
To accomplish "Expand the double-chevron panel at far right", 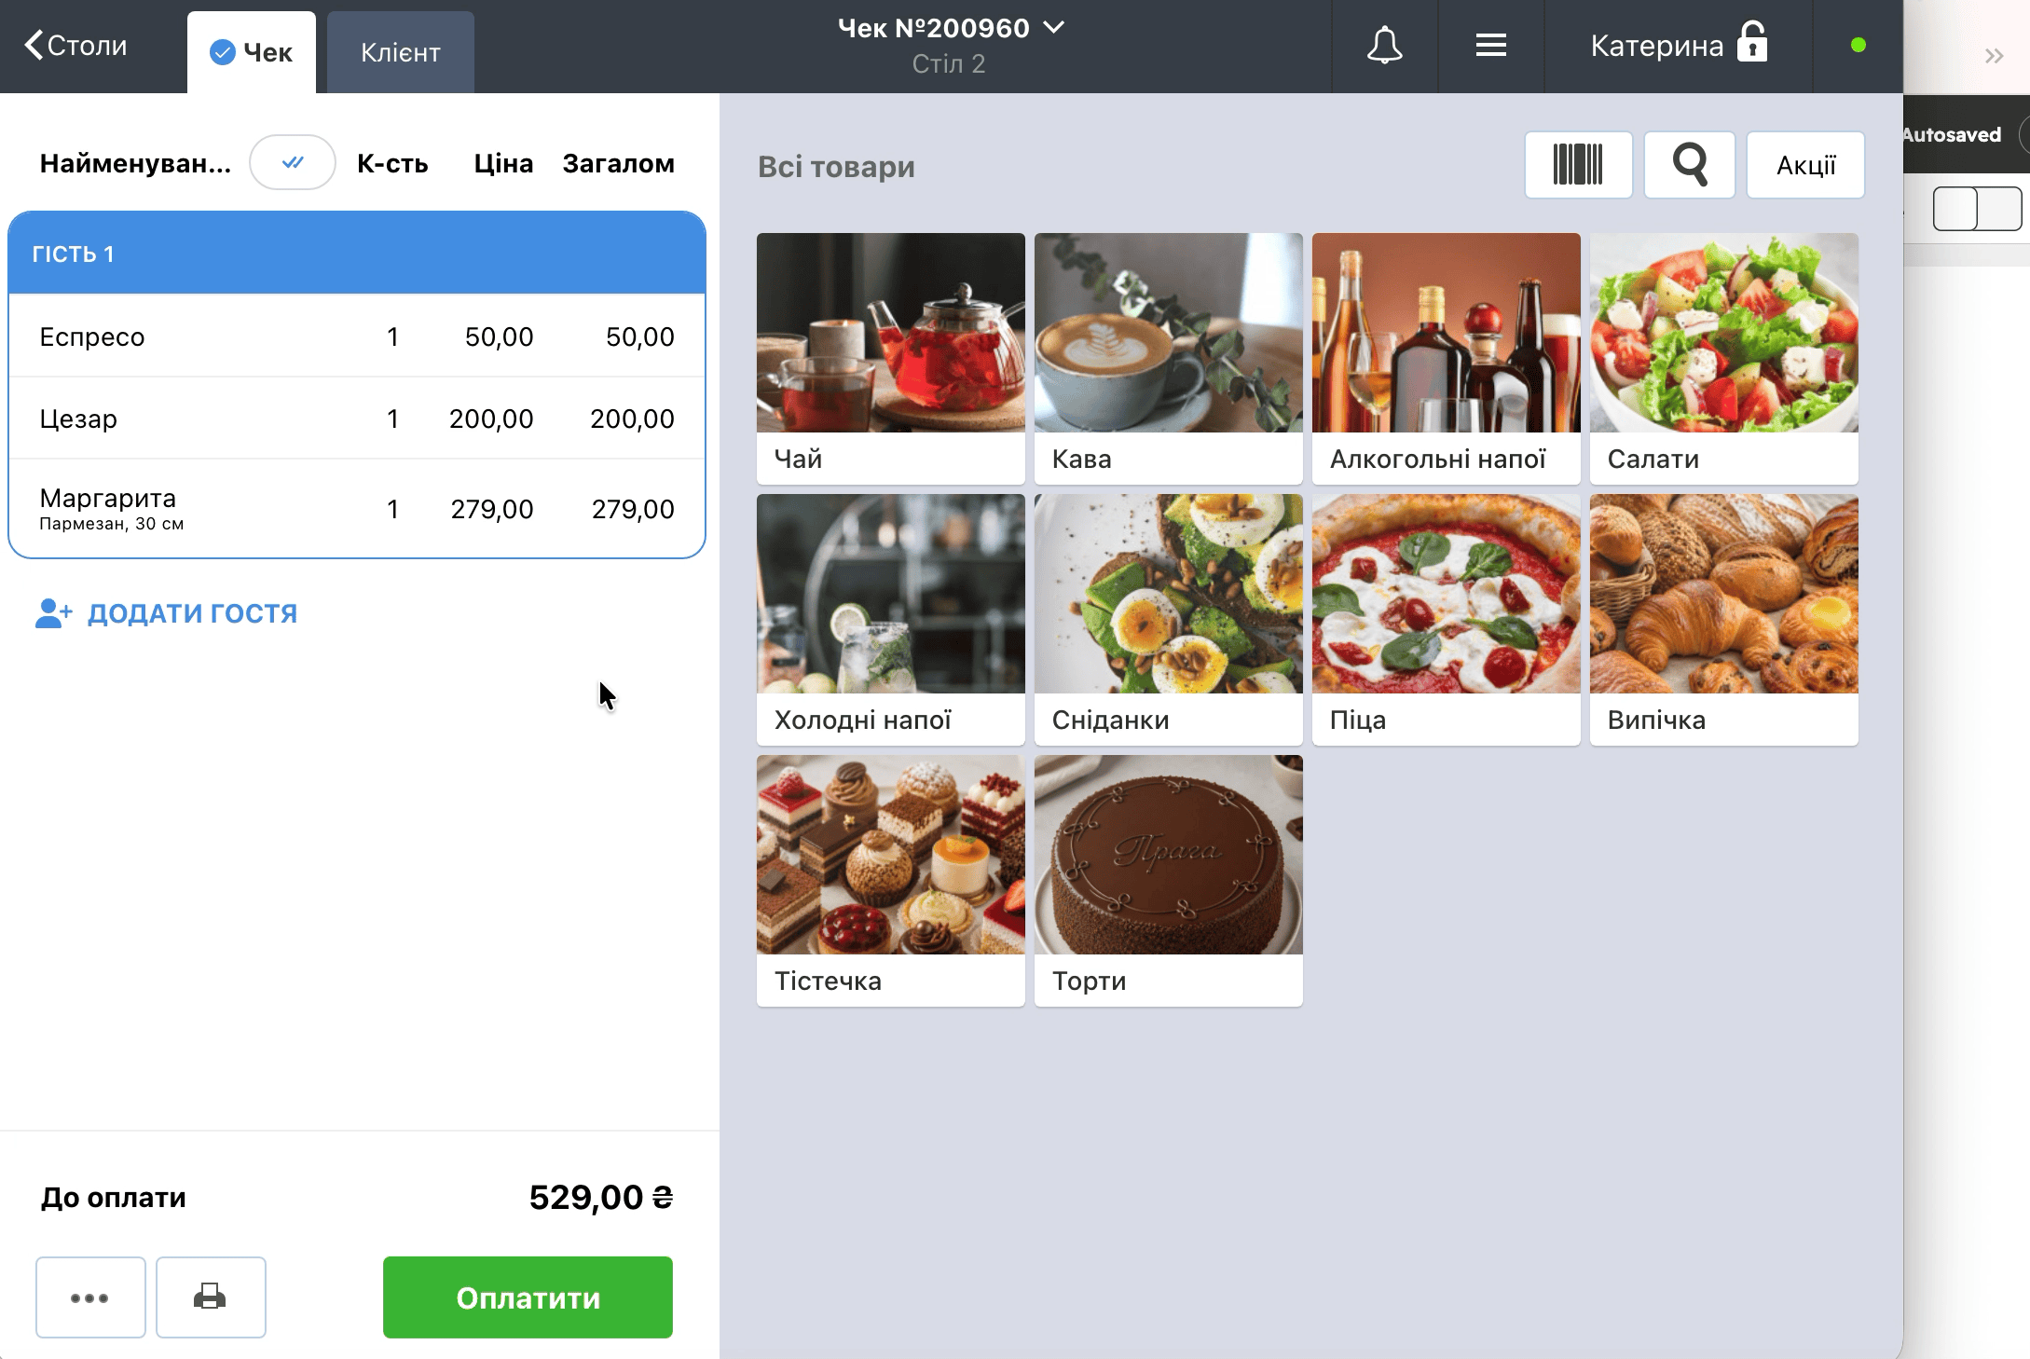I will point(1994,56).
